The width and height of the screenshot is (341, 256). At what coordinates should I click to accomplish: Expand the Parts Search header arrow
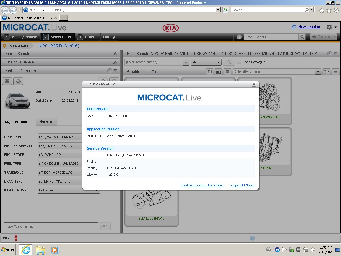(x=335, y=53)
